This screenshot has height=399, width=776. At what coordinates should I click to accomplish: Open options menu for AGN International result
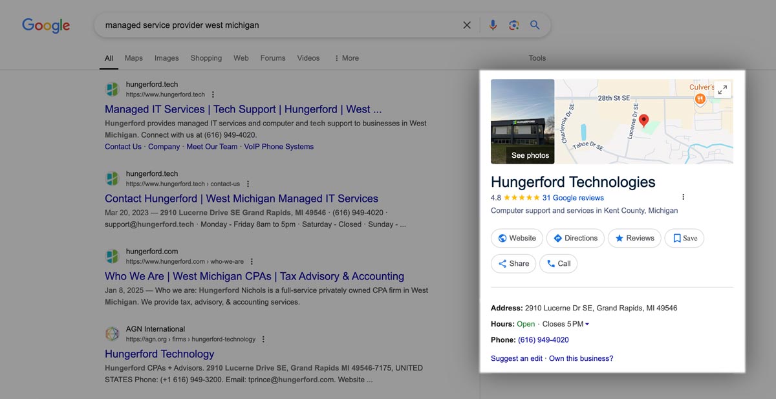point(264,339)
